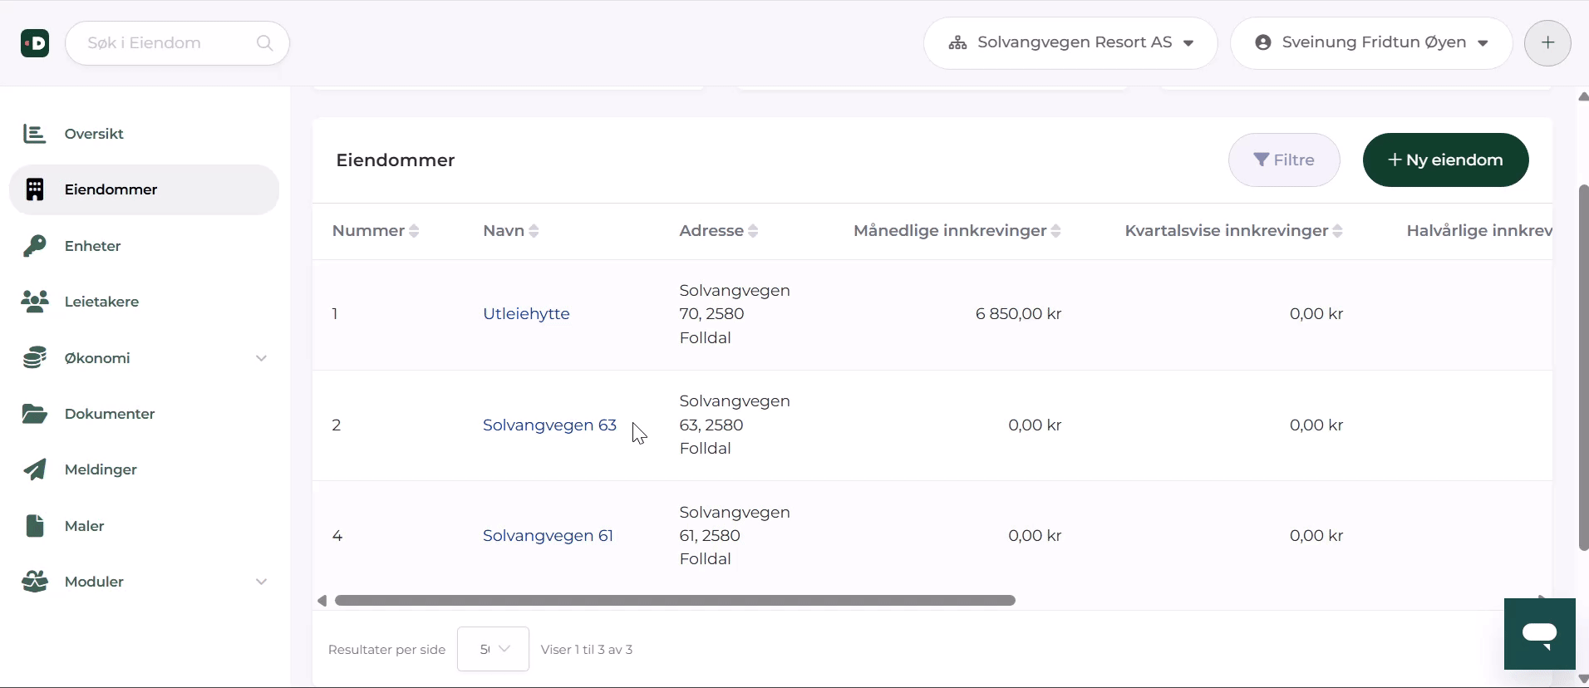1589x688 pixels.
Task: Click the Viser 1 til 3 av 3 text
Action: point(587,650)
